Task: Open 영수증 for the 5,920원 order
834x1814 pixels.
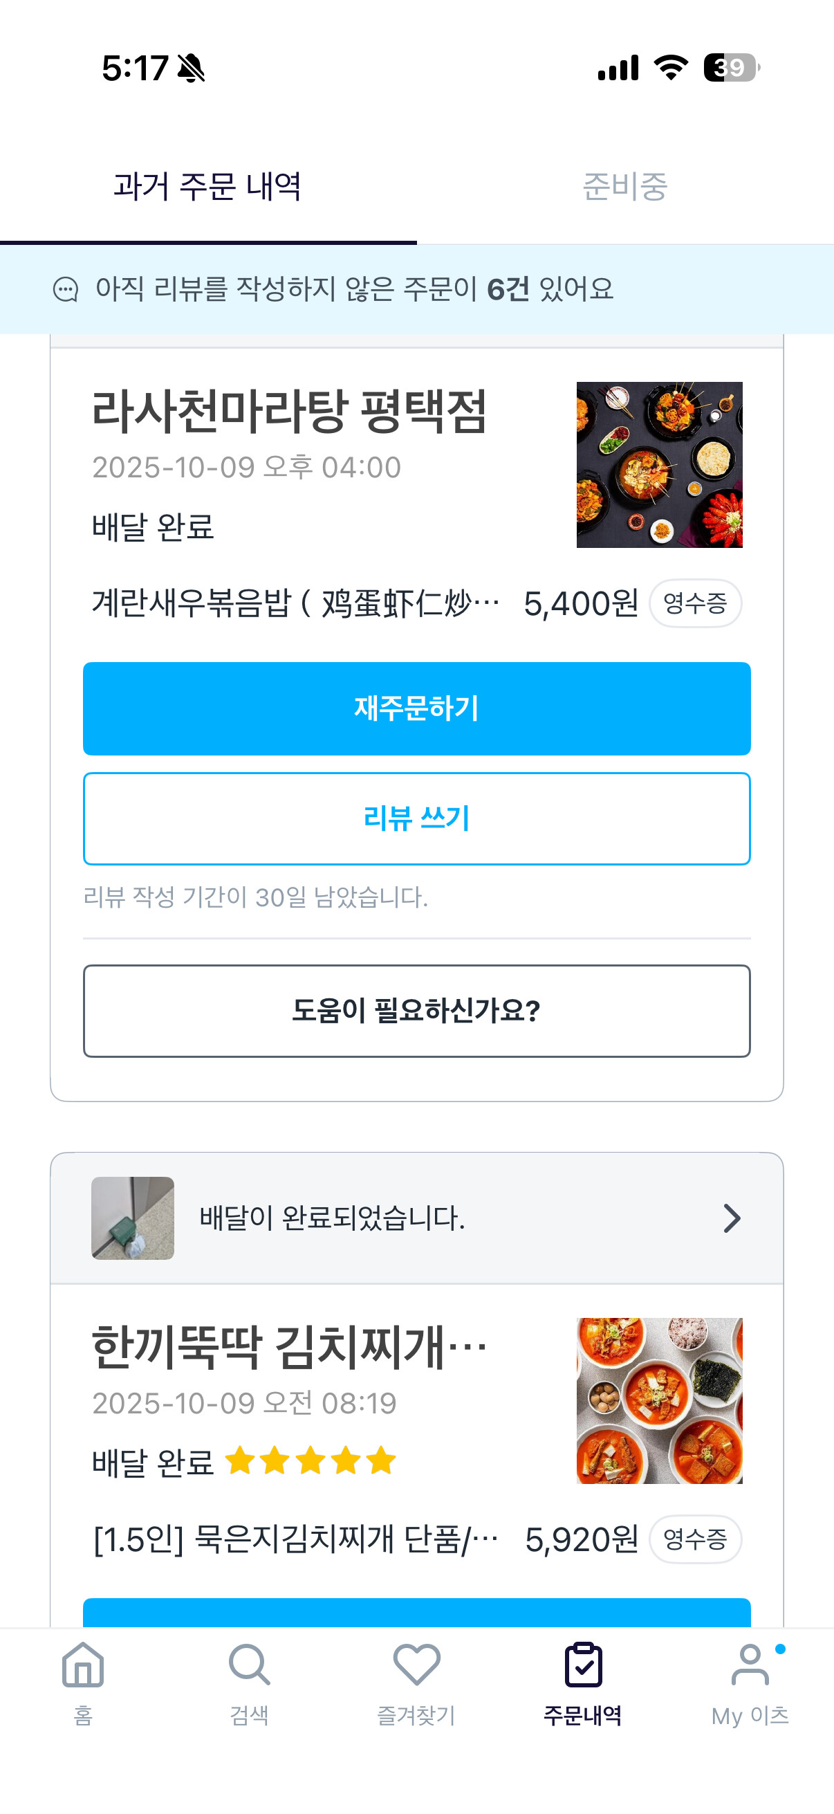Action: click(x=696, y=1539)
